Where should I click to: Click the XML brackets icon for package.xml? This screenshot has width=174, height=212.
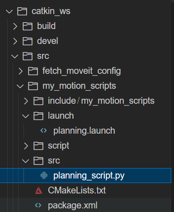coord(38,205)
